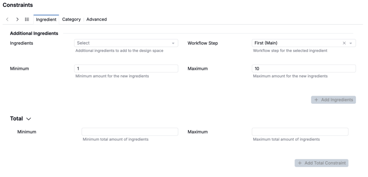Image resolution: width=368 pixels, height=177 pixels.
Task: Collapse the Total section chevron
Action: [29, 119]
